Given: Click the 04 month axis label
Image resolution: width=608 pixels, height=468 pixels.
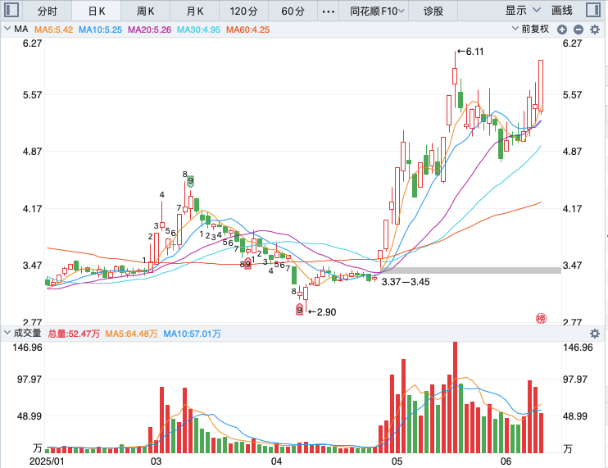Looking at the screenshot, I should tap(276, 461).
